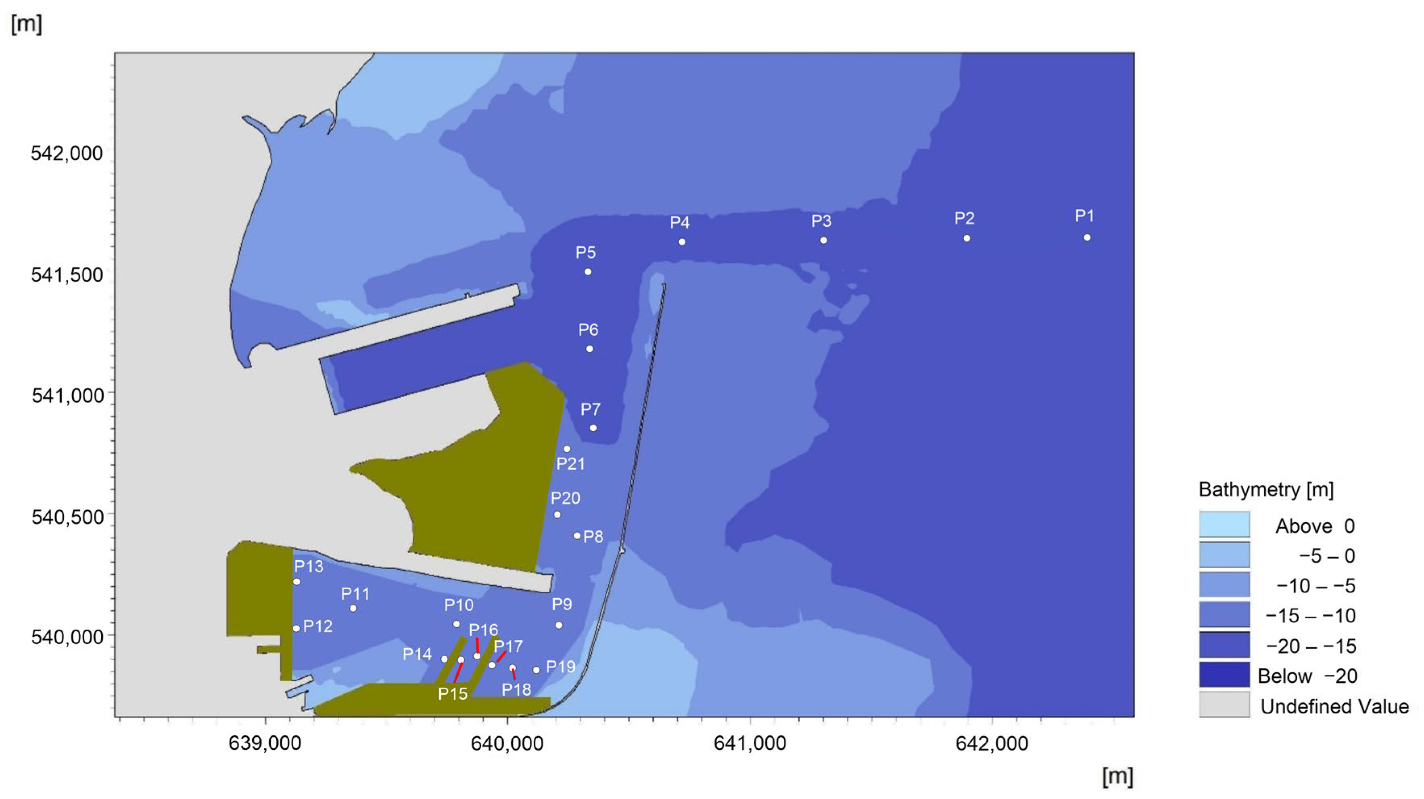The width and height of the screenshot is (1424, 799).
Task: Select the P10 point marker
Action: [457, 624]
